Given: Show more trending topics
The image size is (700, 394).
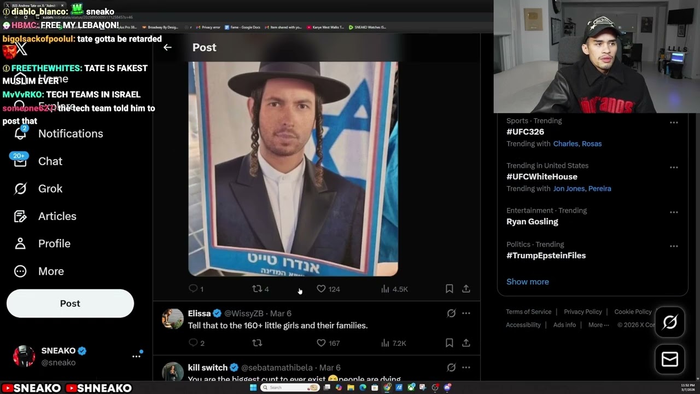Looking at the screenshot, I should (527, 282).
